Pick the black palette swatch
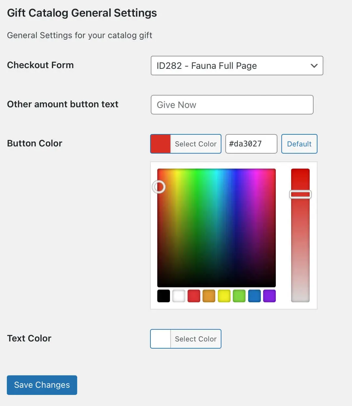This screenshot has height=406, width=352. click(163, 296)
